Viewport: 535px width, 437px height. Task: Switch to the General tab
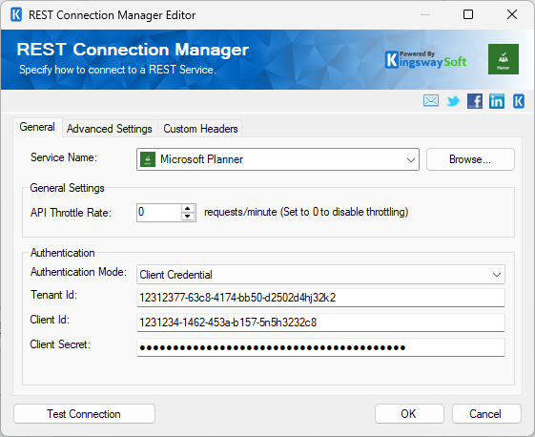tap(37, 127)
